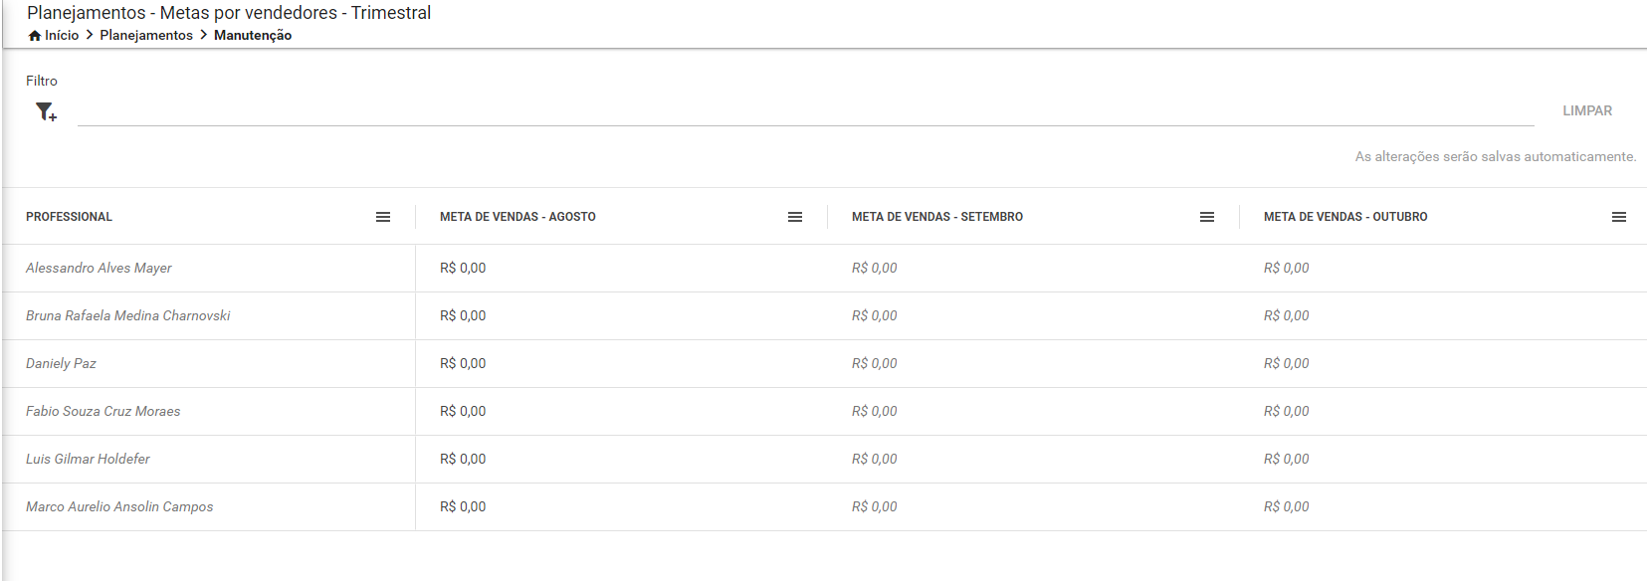Edit Daniely Paz Outubro value
Screen dimensions: 1647x581
[1287, 364]
